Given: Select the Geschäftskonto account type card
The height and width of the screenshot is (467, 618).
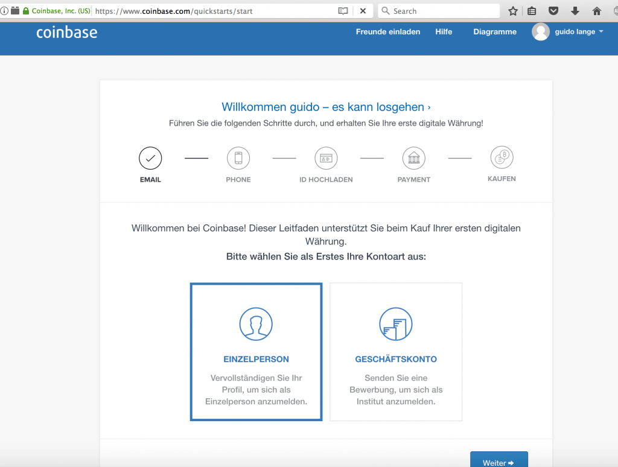Looking at the screenshot, I should point(396,352).
